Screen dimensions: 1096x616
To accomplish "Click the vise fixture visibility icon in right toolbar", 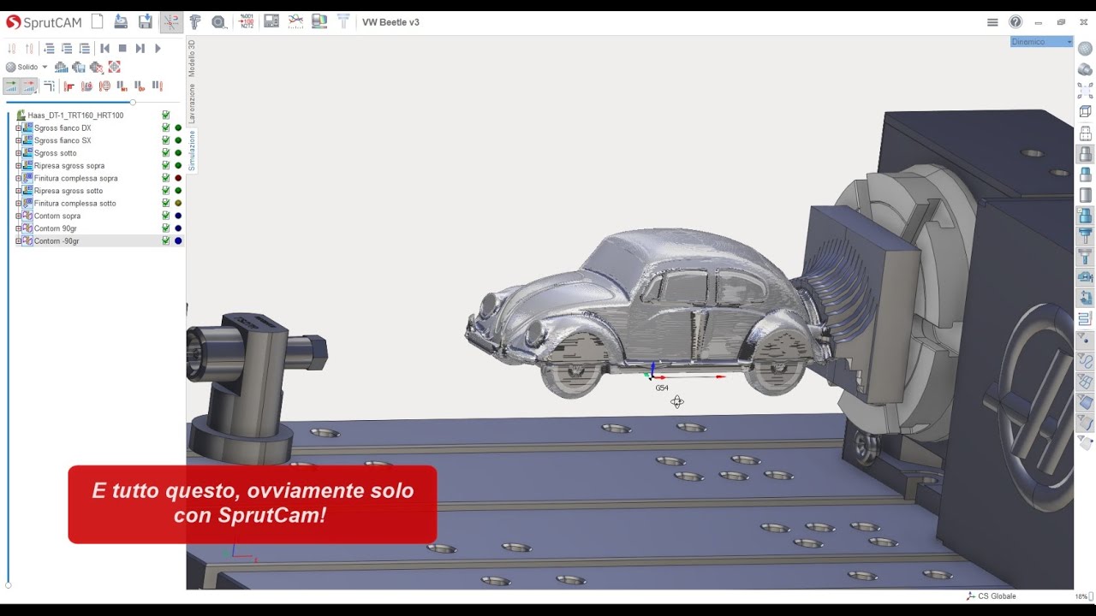I will [x=1085, y=276].
